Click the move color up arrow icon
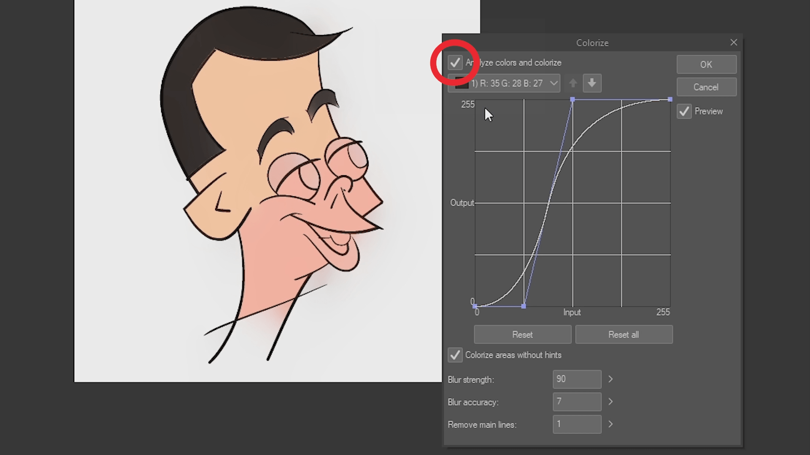The width and height of the screenshot is (810, 455). point(572,83)
